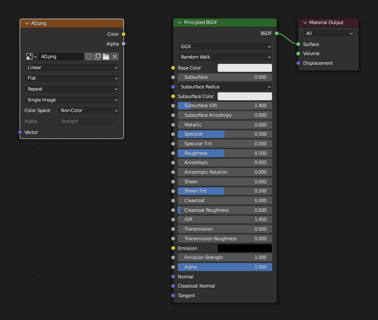Click the Sheen slider
Image resolution: width=378 pixels, height=320 pixels.
tap(225, 182)
